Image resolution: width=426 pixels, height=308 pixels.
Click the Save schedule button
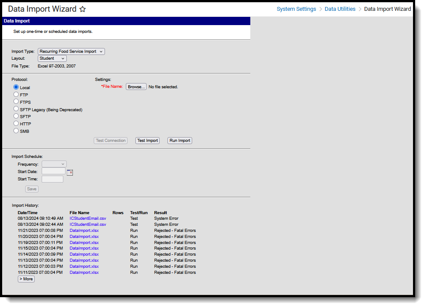[32, 189]
